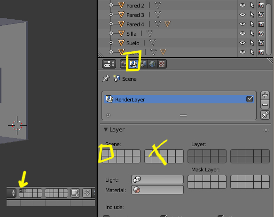Hide Pared 3 with its eye icon

click(242, 15)
